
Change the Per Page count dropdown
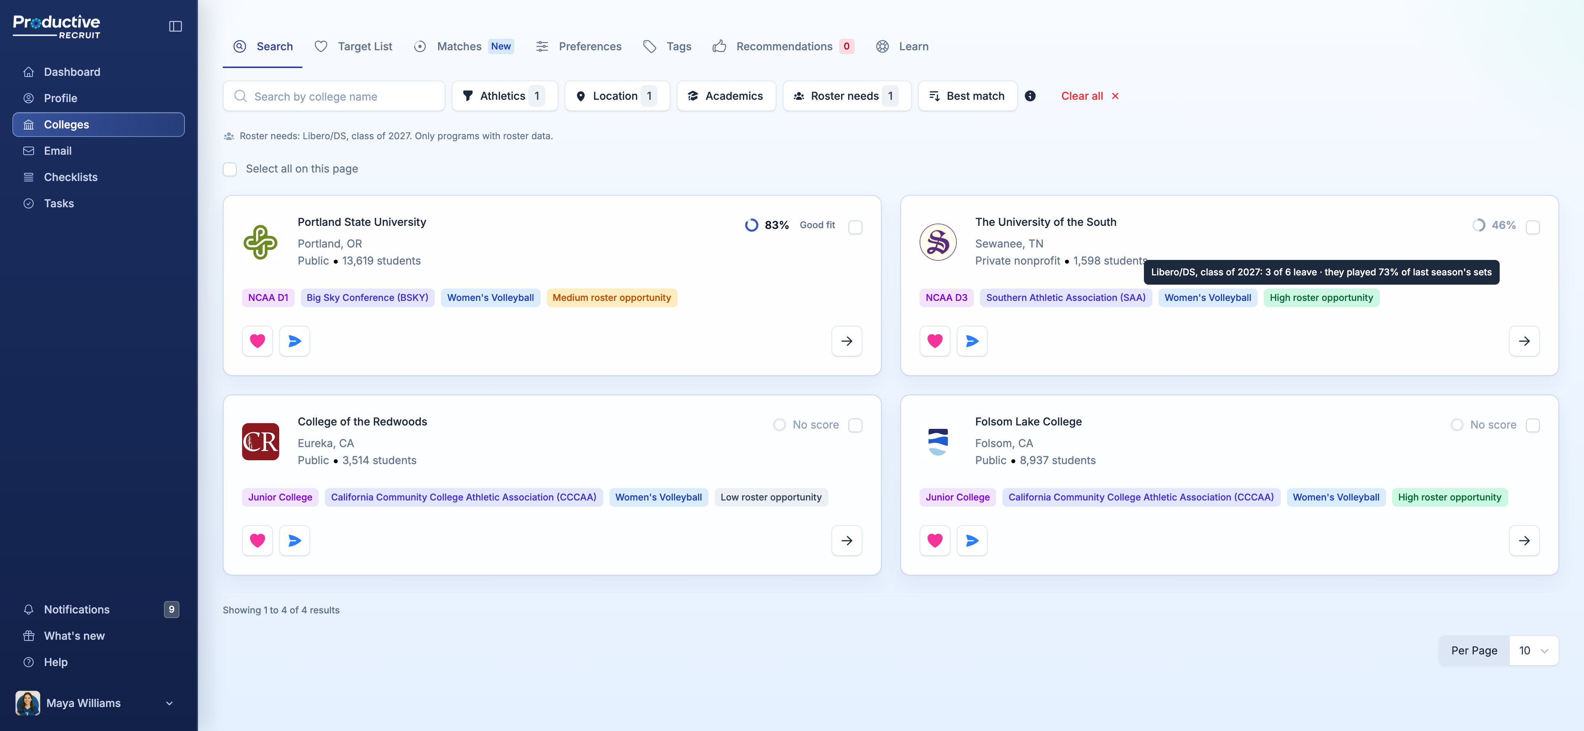coord(1534,651)
